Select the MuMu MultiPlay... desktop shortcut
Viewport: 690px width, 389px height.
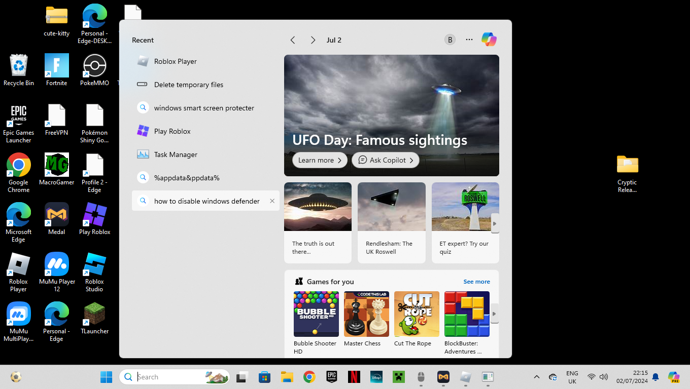[x=19, y=322]
